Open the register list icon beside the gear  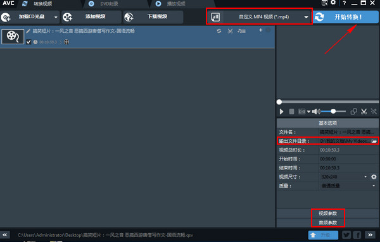pyautogui.click(x=324, y=3)
